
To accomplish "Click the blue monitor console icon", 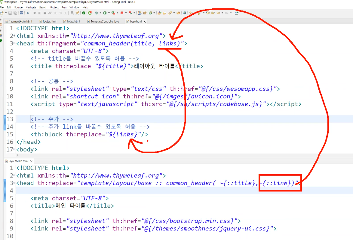I will click(x=21, y=13).
